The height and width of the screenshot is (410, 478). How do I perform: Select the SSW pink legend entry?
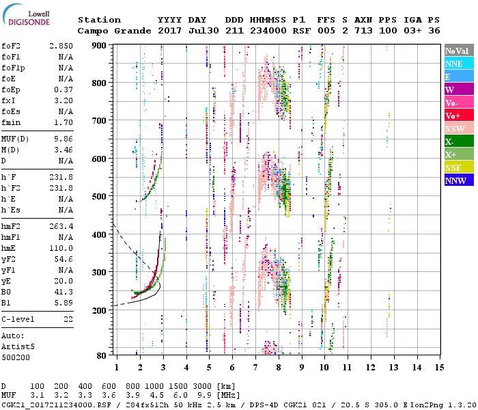[x=455, y=128]
